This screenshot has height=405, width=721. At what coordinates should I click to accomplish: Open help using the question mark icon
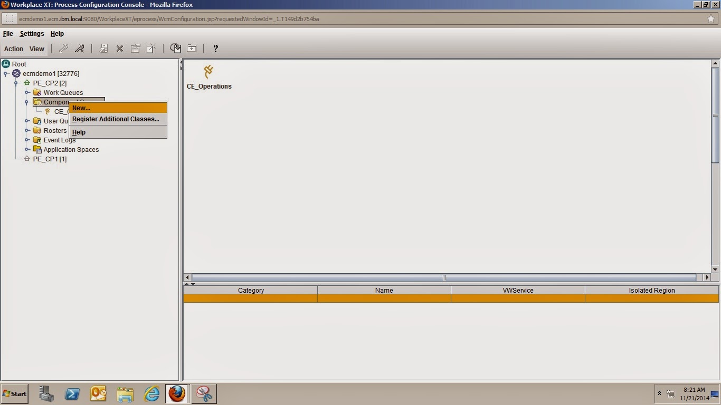tap(215, 49)
